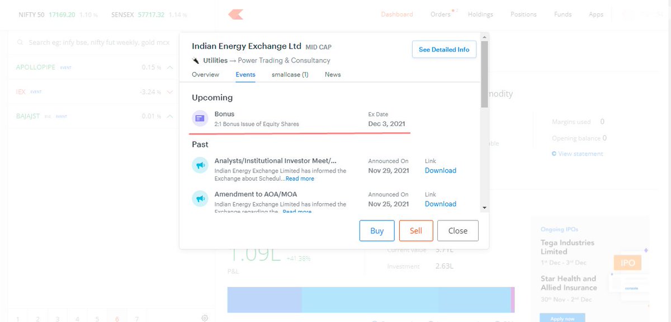Click the Power Trading & Consultancy sector text
This screenshot has height=322, width=671.
283,60
